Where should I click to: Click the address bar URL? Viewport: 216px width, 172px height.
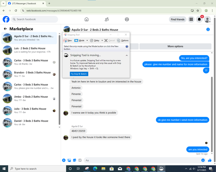[54, 11]
